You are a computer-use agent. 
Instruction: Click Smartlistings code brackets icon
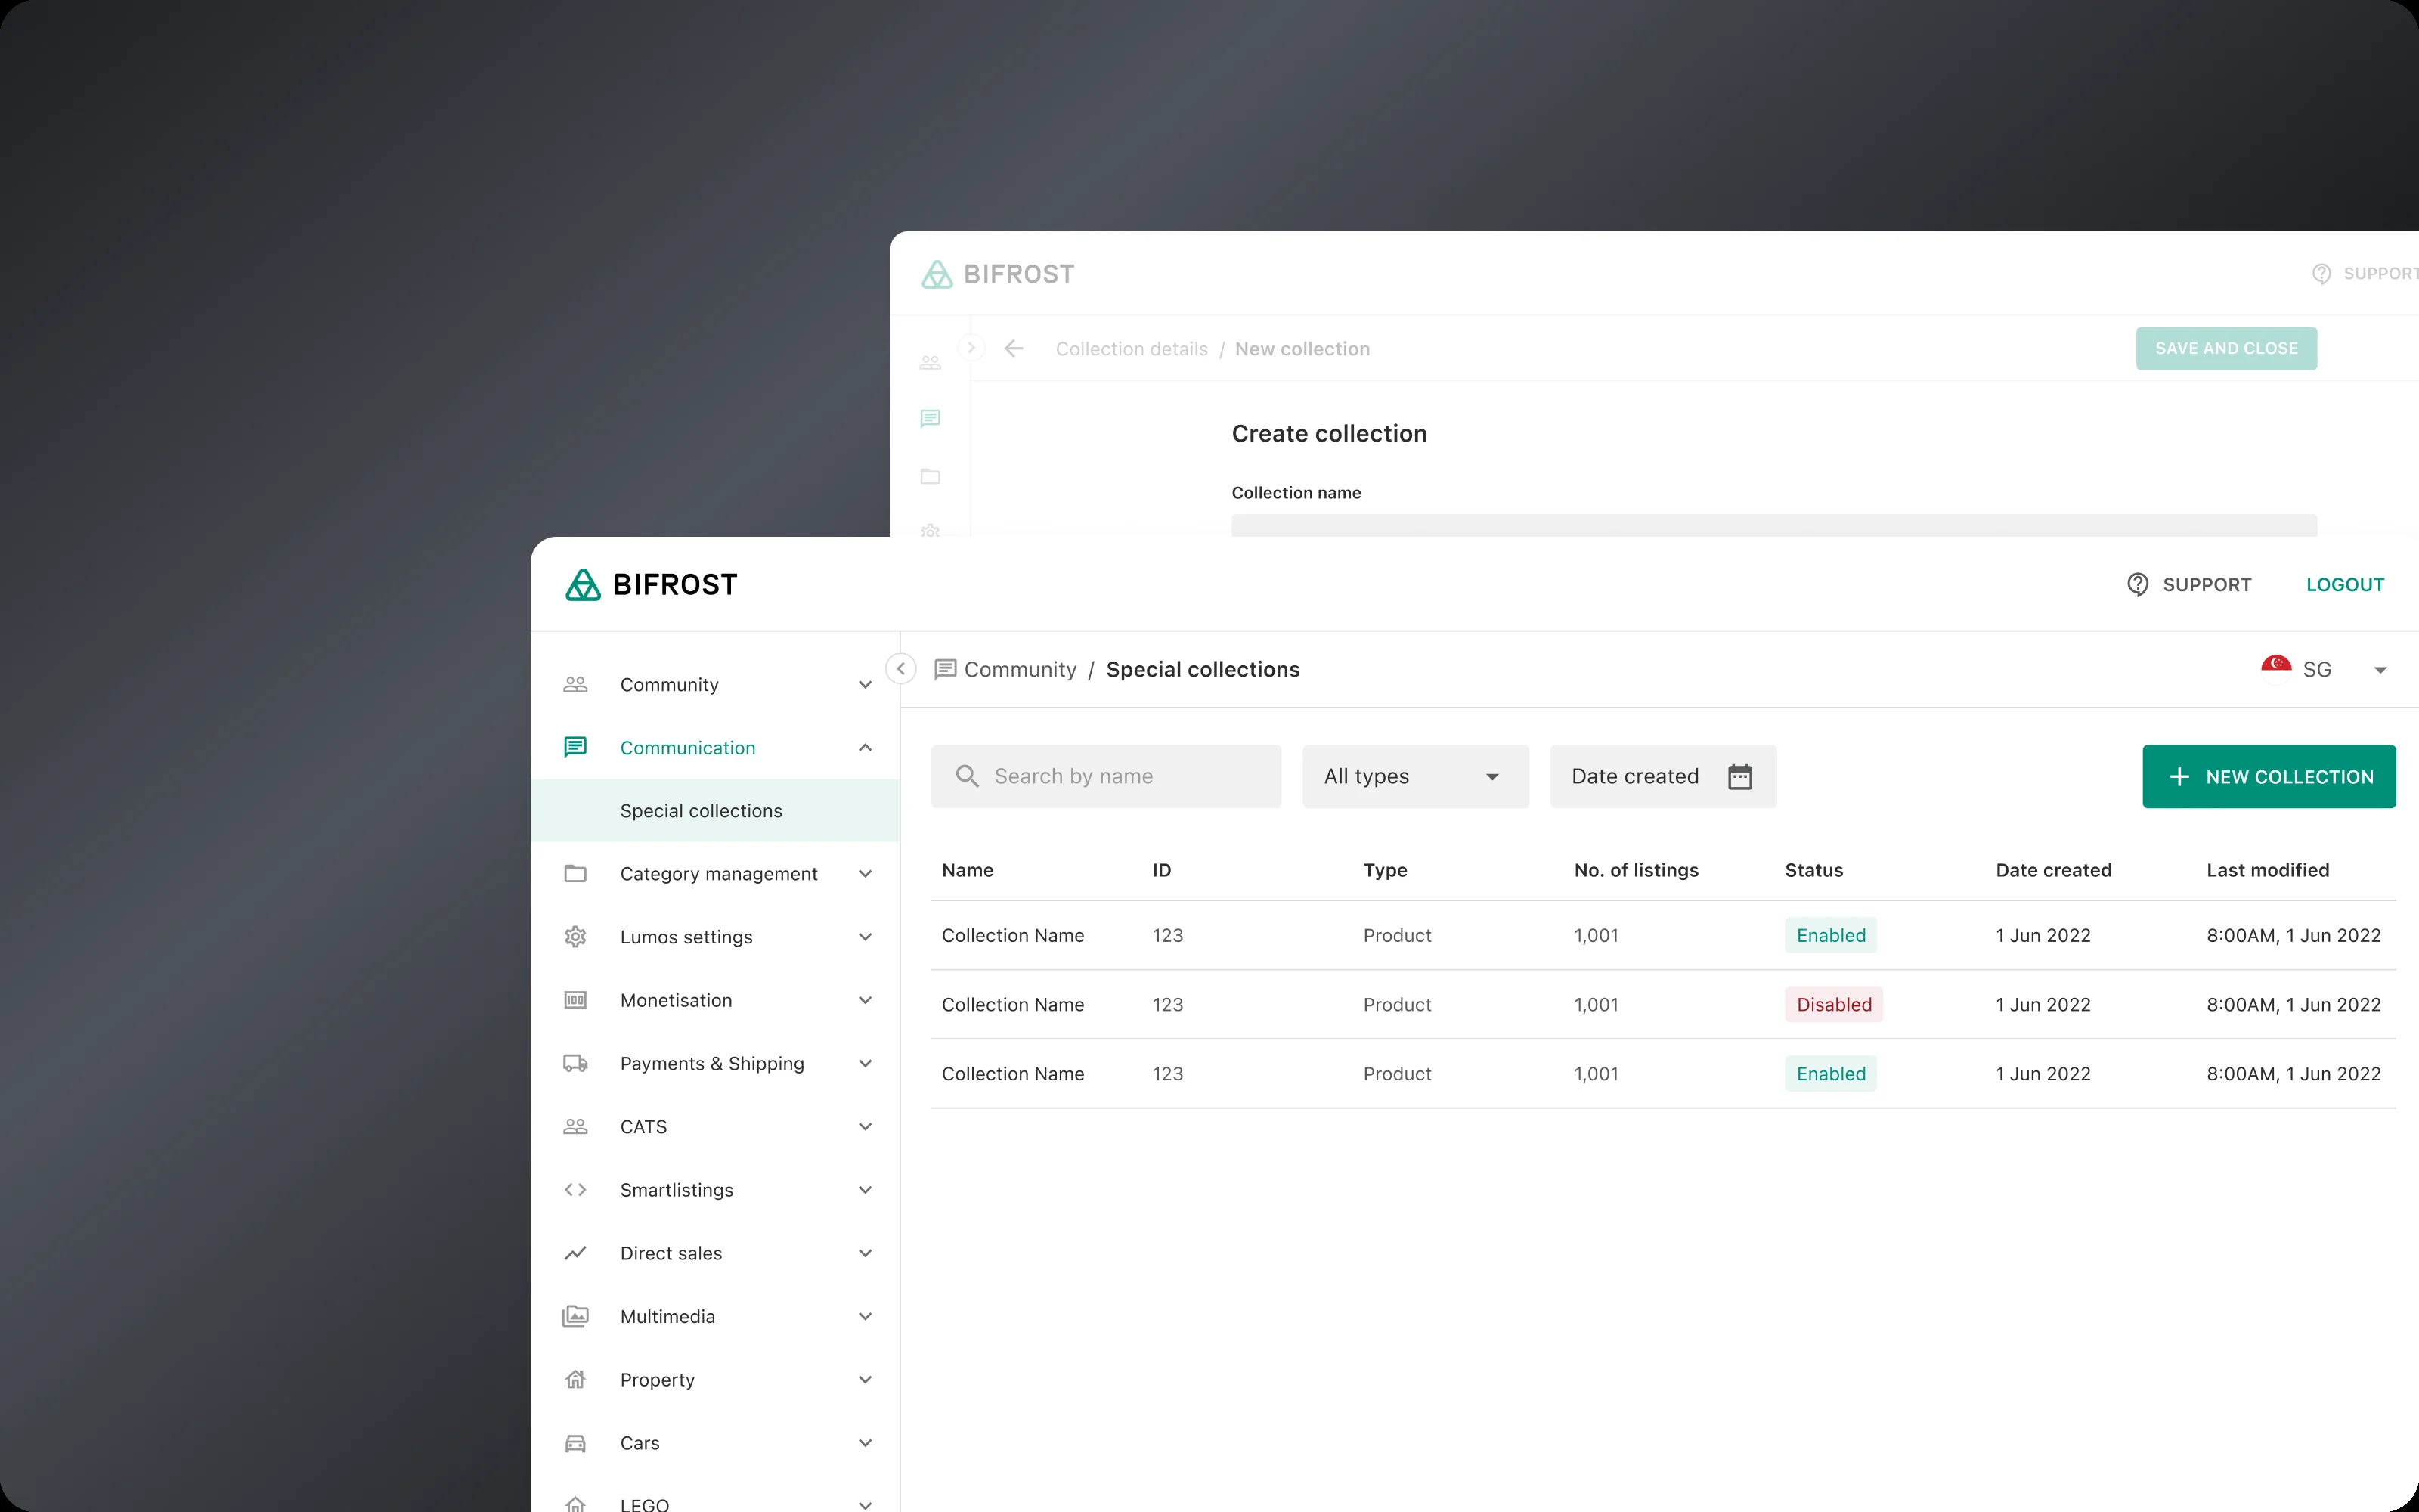(576, 1190)
